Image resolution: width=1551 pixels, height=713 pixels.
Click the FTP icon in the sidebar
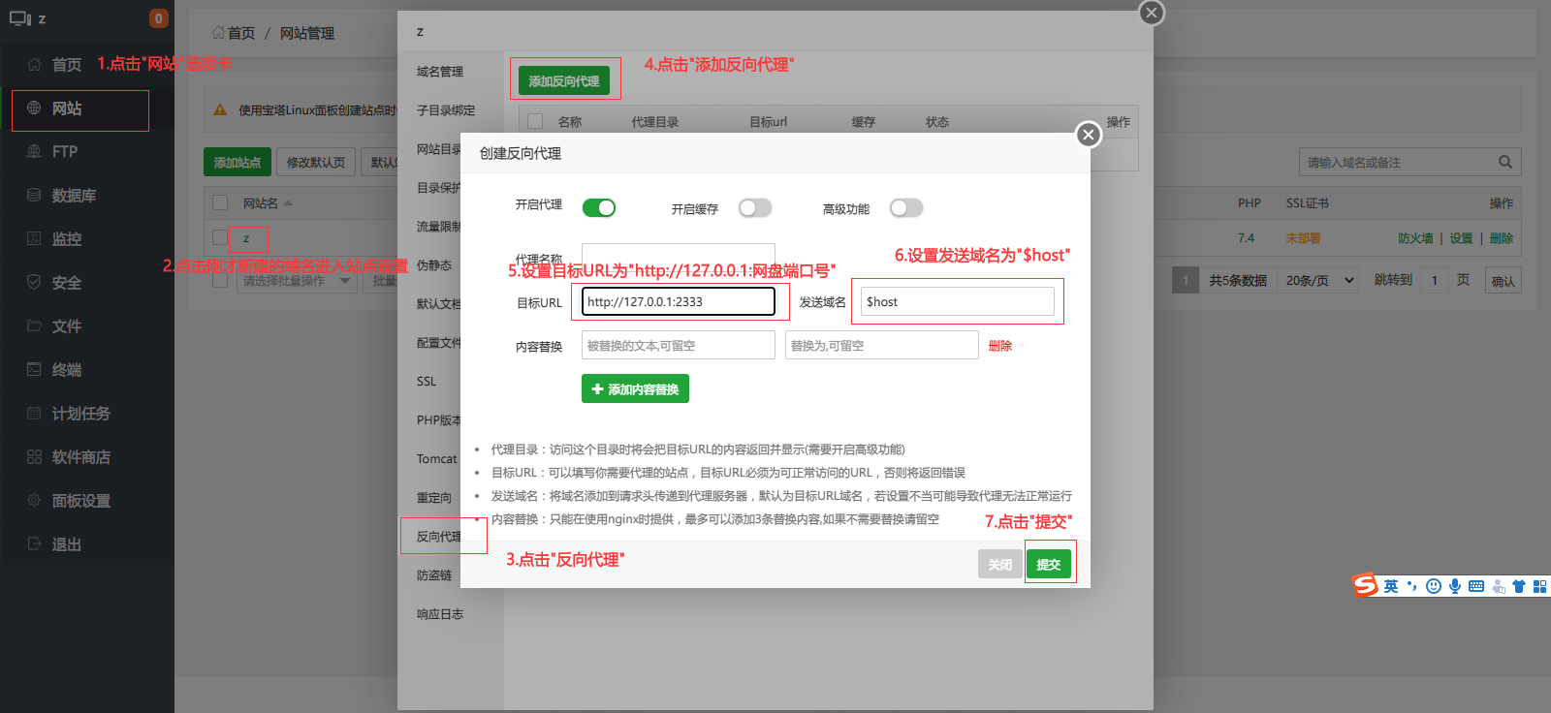click(34, 152)
